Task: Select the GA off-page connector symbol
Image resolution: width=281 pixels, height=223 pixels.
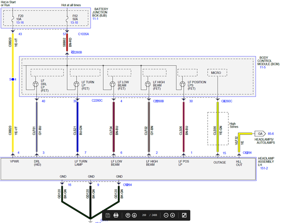Action: coord(260,134)
